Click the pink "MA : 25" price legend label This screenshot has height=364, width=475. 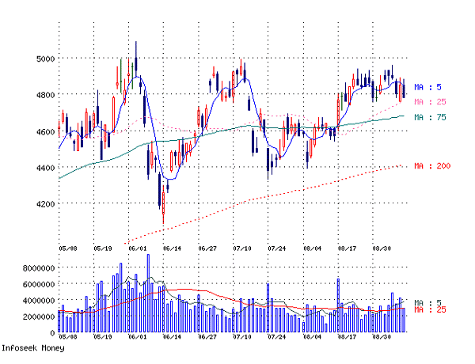pyautogui.click(x=430, y=102)
